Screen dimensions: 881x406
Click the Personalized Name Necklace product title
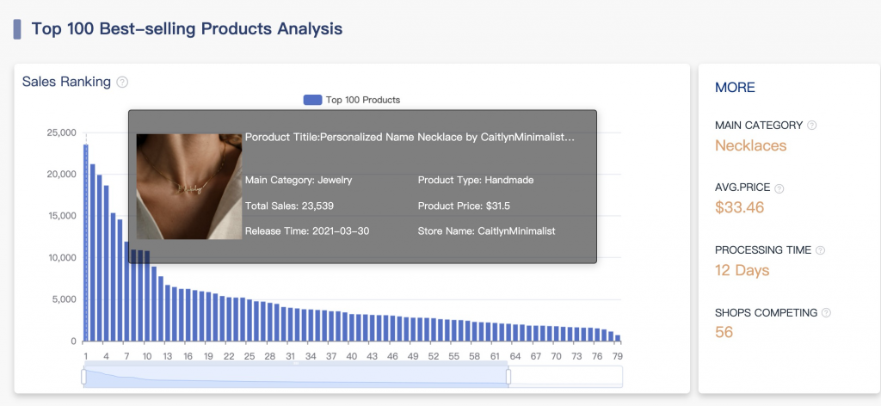click(410, 137)
